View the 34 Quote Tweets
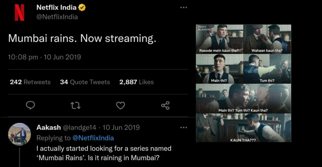The image size is (322, 167). pyautogui.click(x=85, y=82)
